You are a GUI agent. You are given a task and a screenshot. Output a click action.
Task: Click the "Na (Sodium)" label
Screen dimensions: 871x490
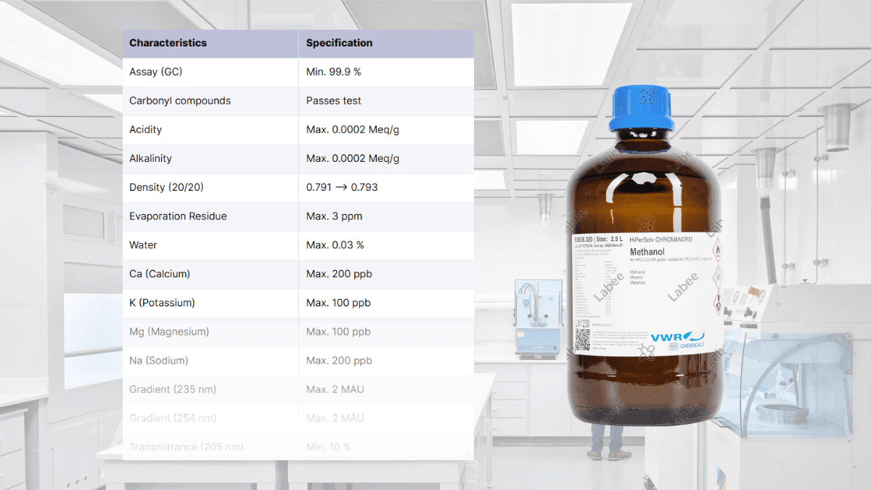tap(159, 361)
